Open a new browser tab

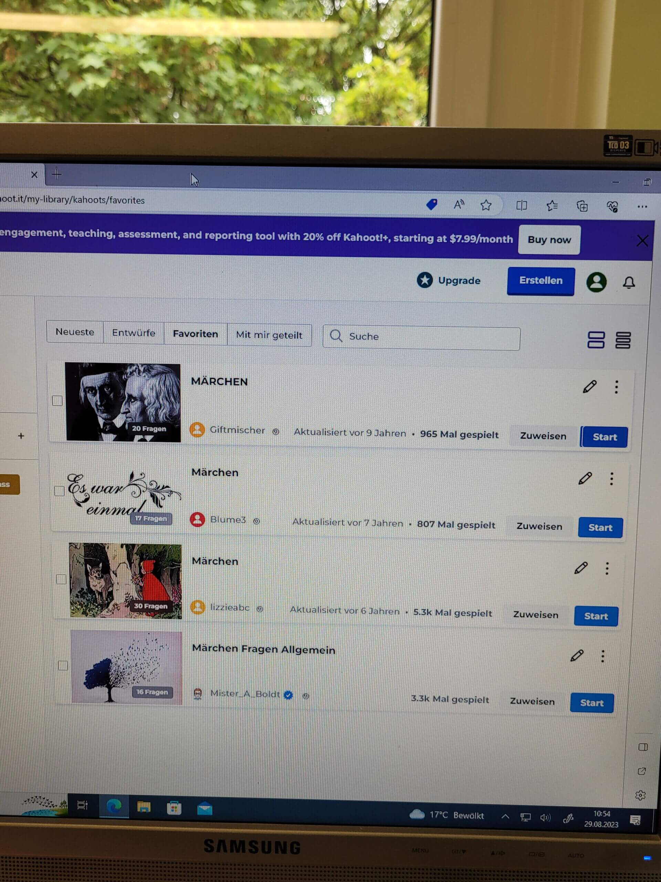point(56,174)
